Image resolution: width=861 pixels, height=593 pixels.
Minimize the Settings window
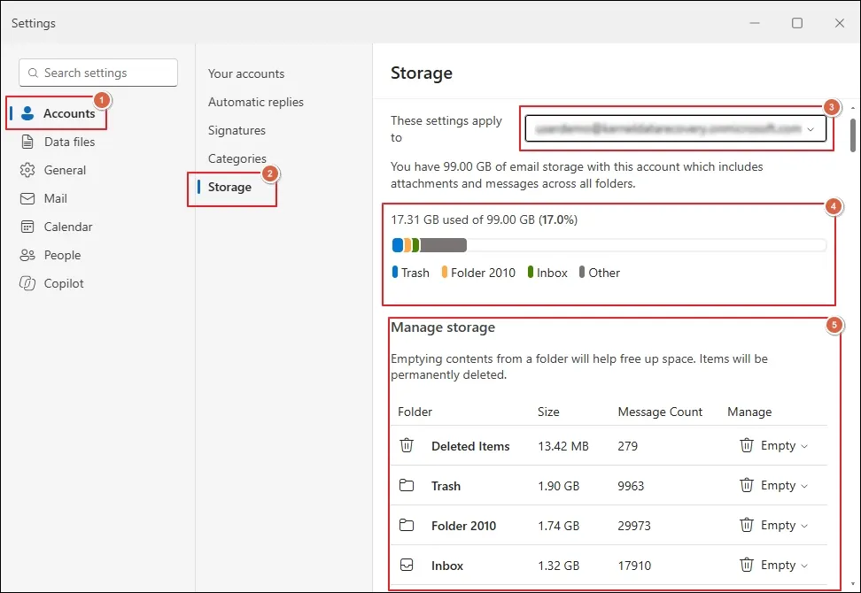click(x=755, y=23)
